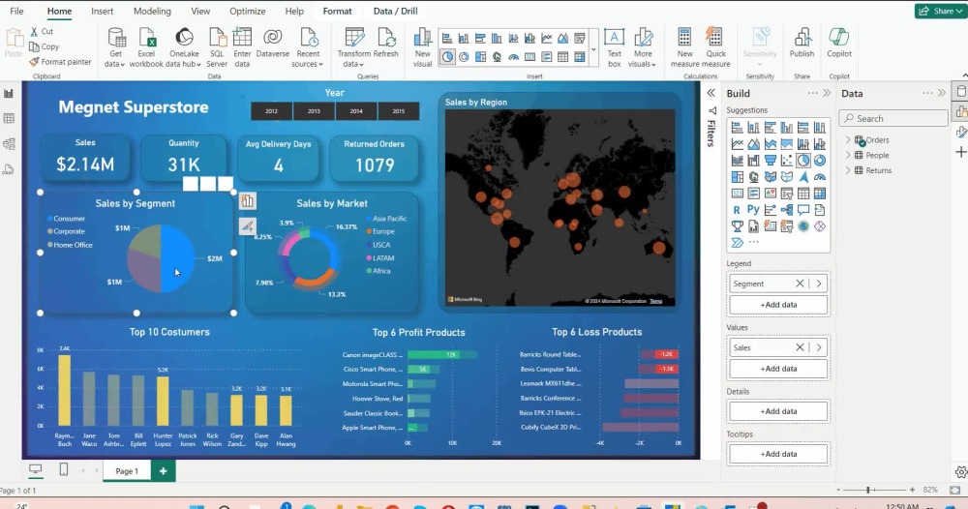Viewport: 968px width, 509px height.
Task: Select the ribbon pie chart visual
Action: (447, 57)
